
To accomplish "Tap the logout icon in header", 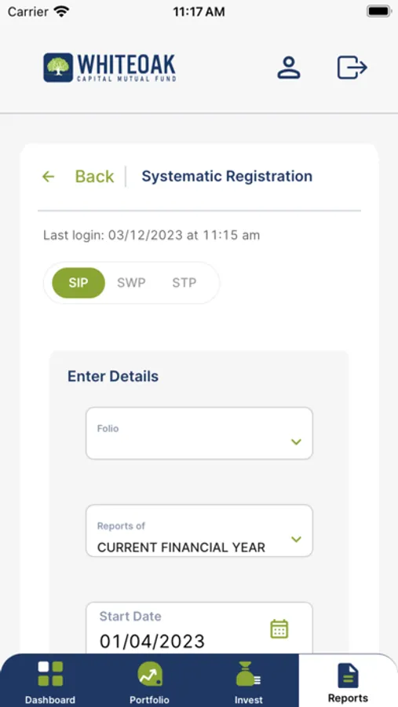I will point(352,68).
